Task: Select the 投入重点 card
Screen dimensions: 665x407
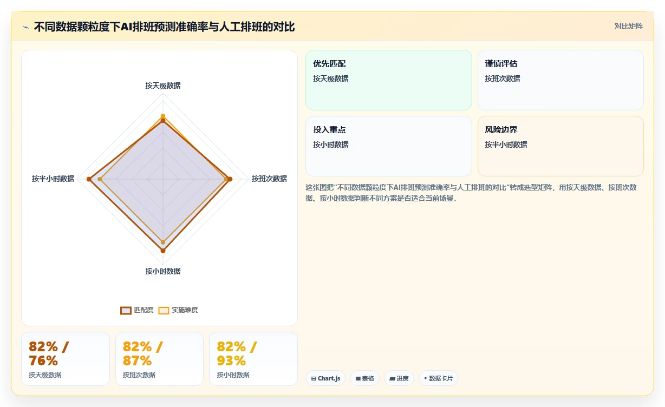Action: click(389, 146)
